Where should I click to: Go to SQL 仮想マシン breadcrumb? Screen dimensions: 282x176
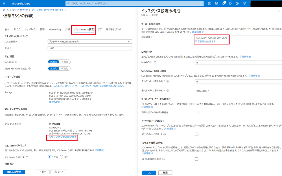(20, 10)
